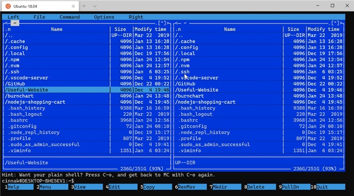Select .bashrc file in left panel
The width and height of the screenshot is (354, 196).
(19, 120)
